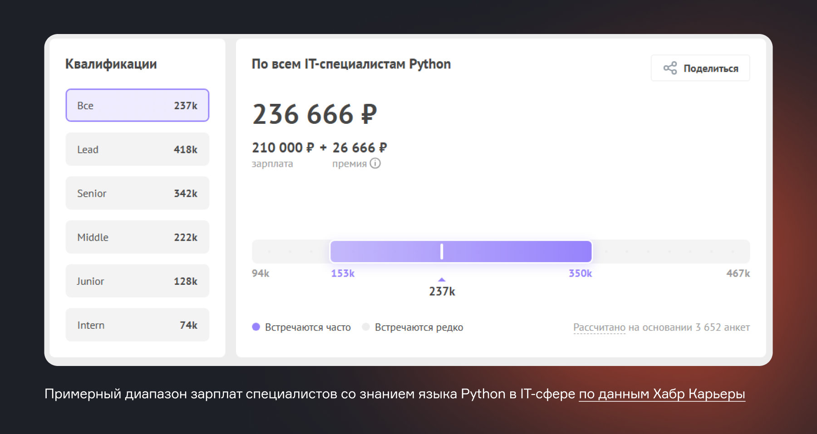Click the Рассчитано на основании link
This screenshot has width=817, height=434.
(x=599, y=327)
